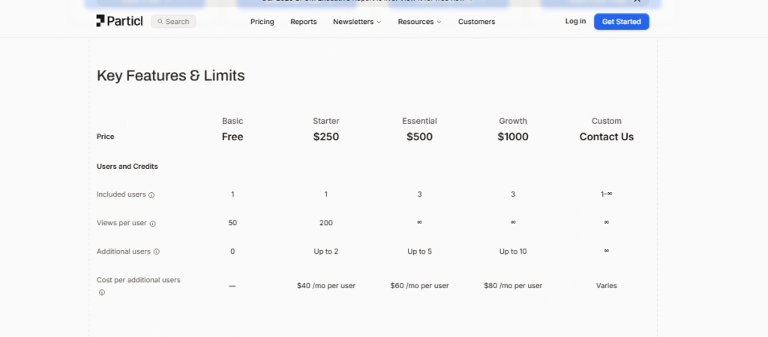Select the Growth plan $1000 price

pyautogui.click(x=513, y=137)
